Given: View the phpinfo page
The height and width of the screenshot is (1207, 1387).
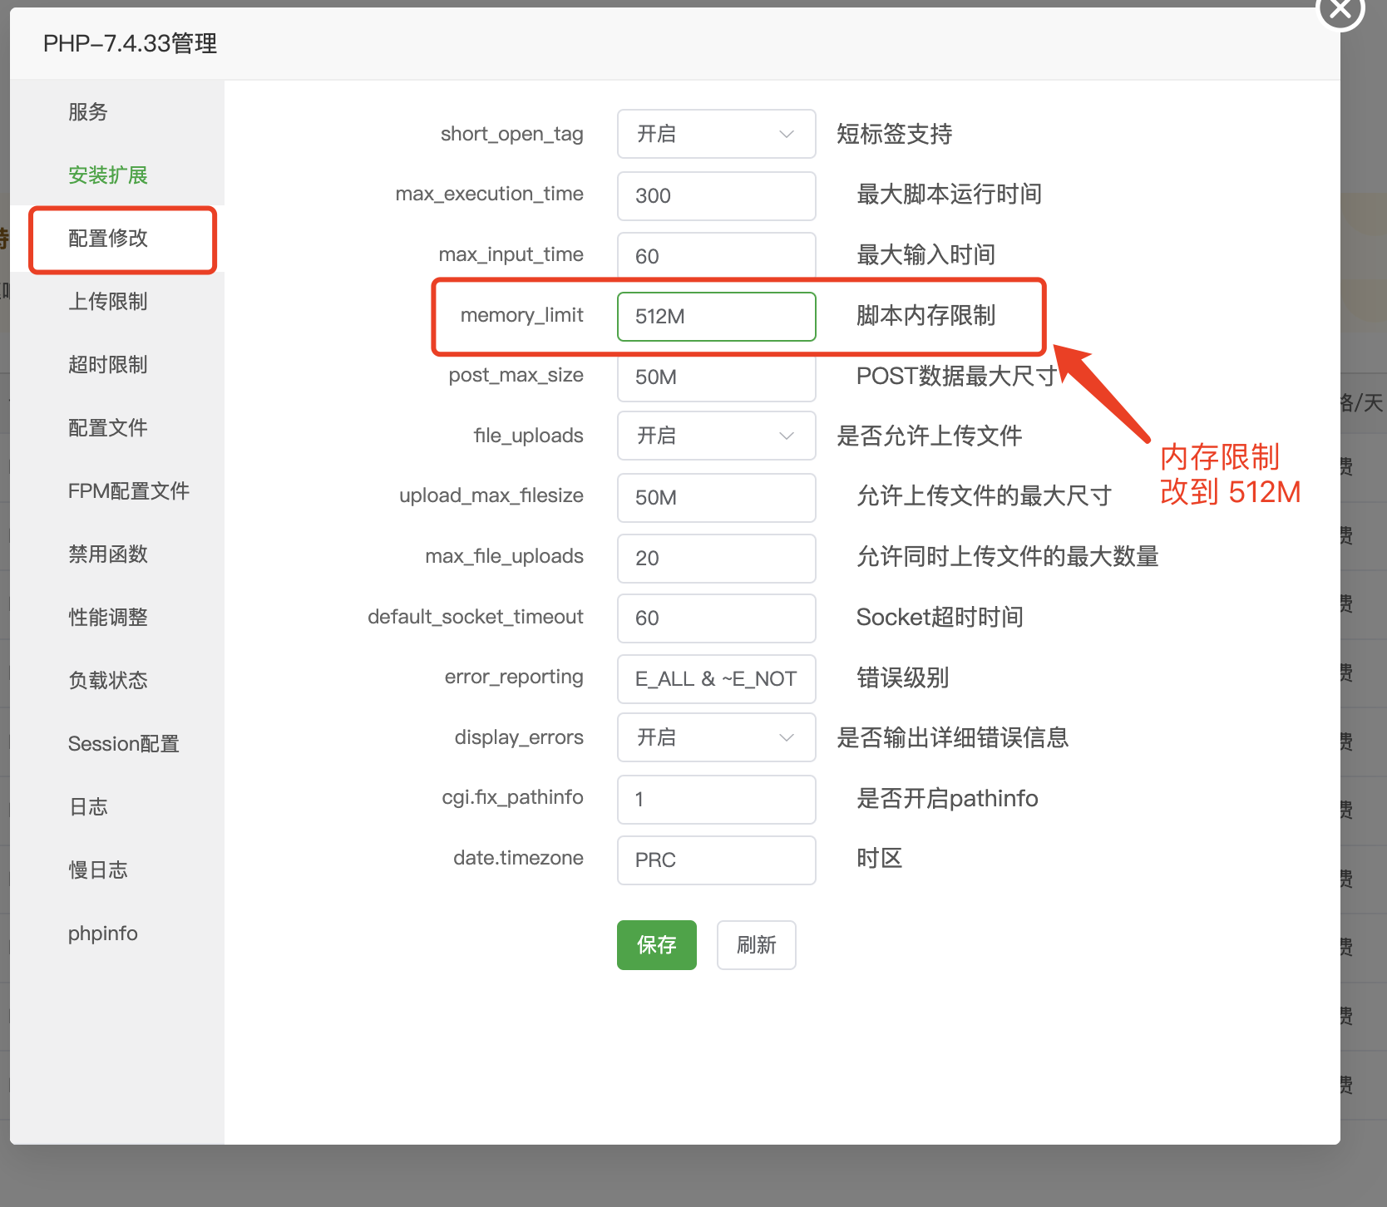Looking at the screenshot, I should 103,934.
